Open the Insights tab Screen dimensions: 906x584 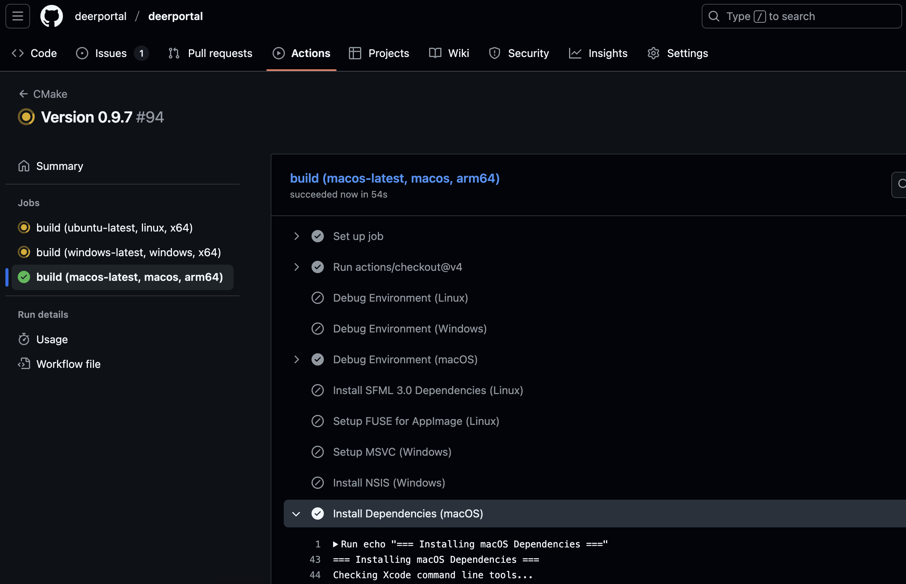click(x=598, y=53)
